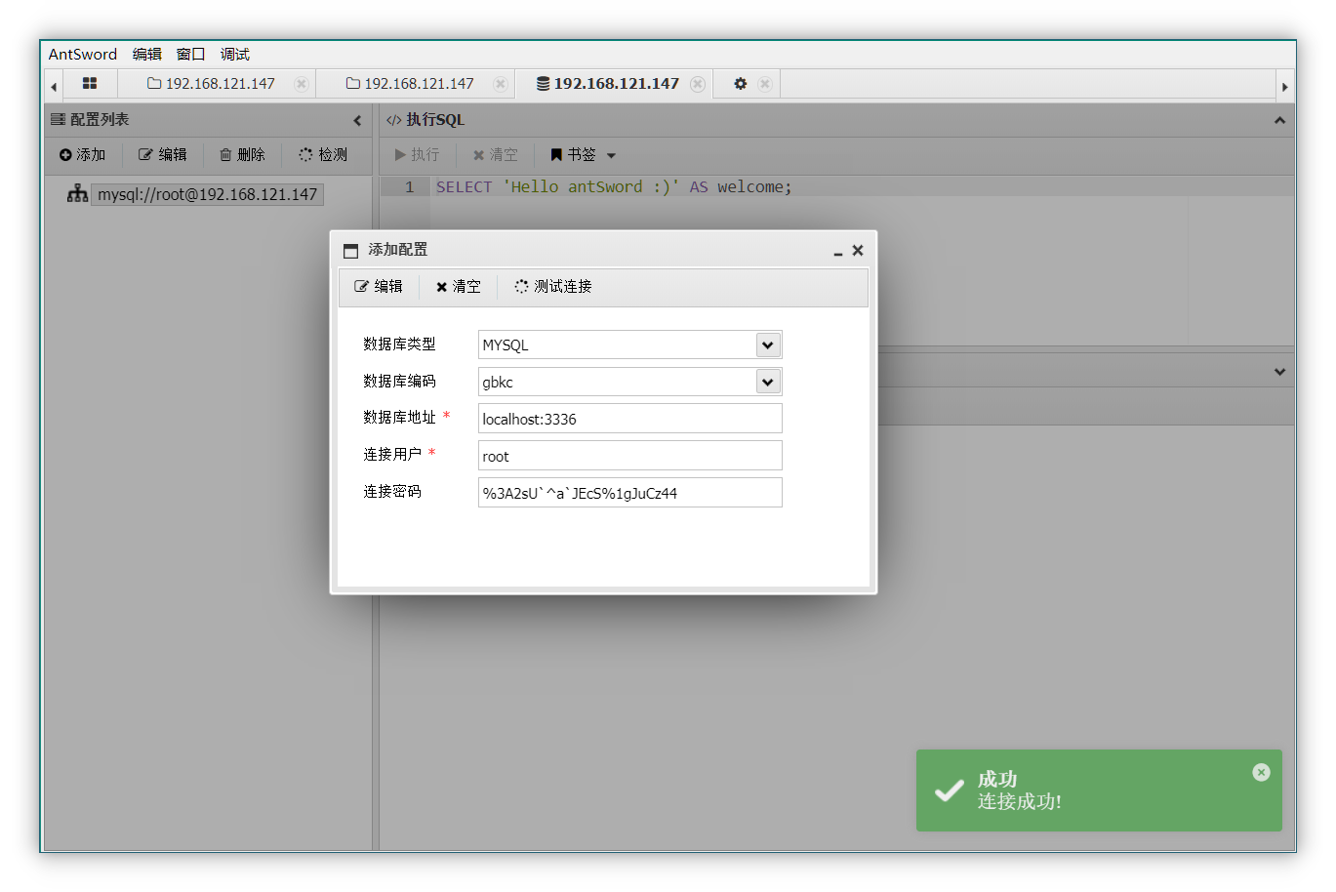Click the network tree icon beside mysql entry

point(77,193)
